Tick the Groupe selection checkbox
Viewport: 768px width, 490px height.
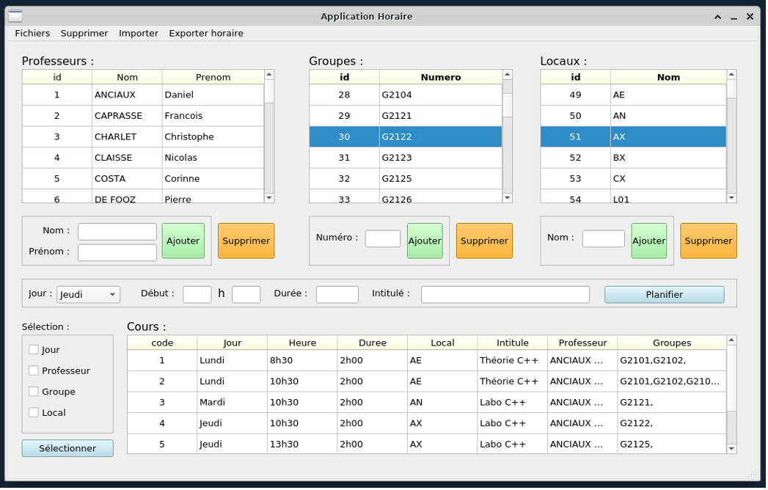pos(34,392)
